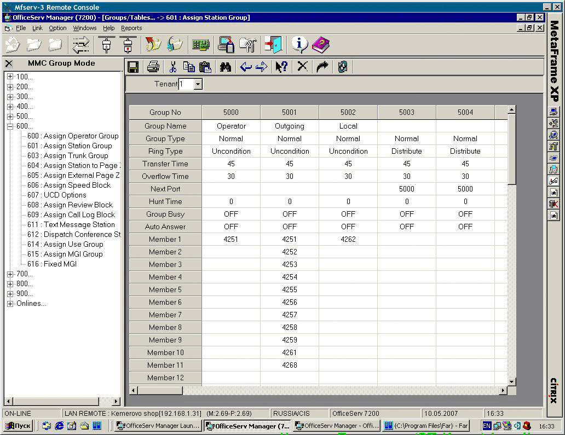Expand the 700... tree node
Image resolution: width=565 pixels, height=435 pixels.
tap(10, 274)
